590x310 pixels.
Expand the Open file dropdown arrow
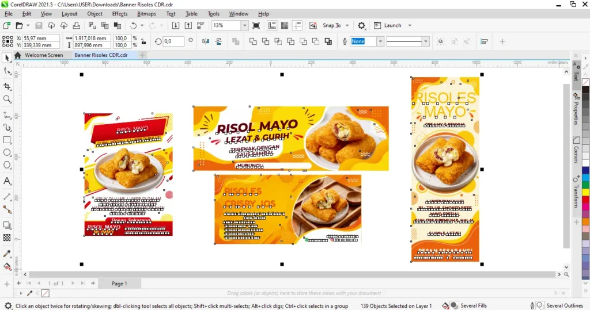click(28, 25)
